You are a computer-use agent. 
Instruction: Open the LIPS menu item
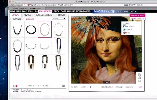[x=36, y=11]
